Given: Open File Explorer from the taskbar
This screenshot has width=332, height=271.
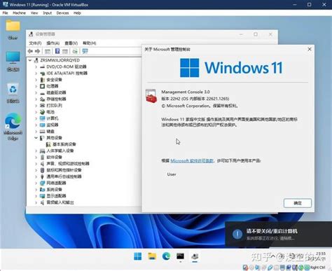Looking at the screenshot, I should [x=152, y=256].
